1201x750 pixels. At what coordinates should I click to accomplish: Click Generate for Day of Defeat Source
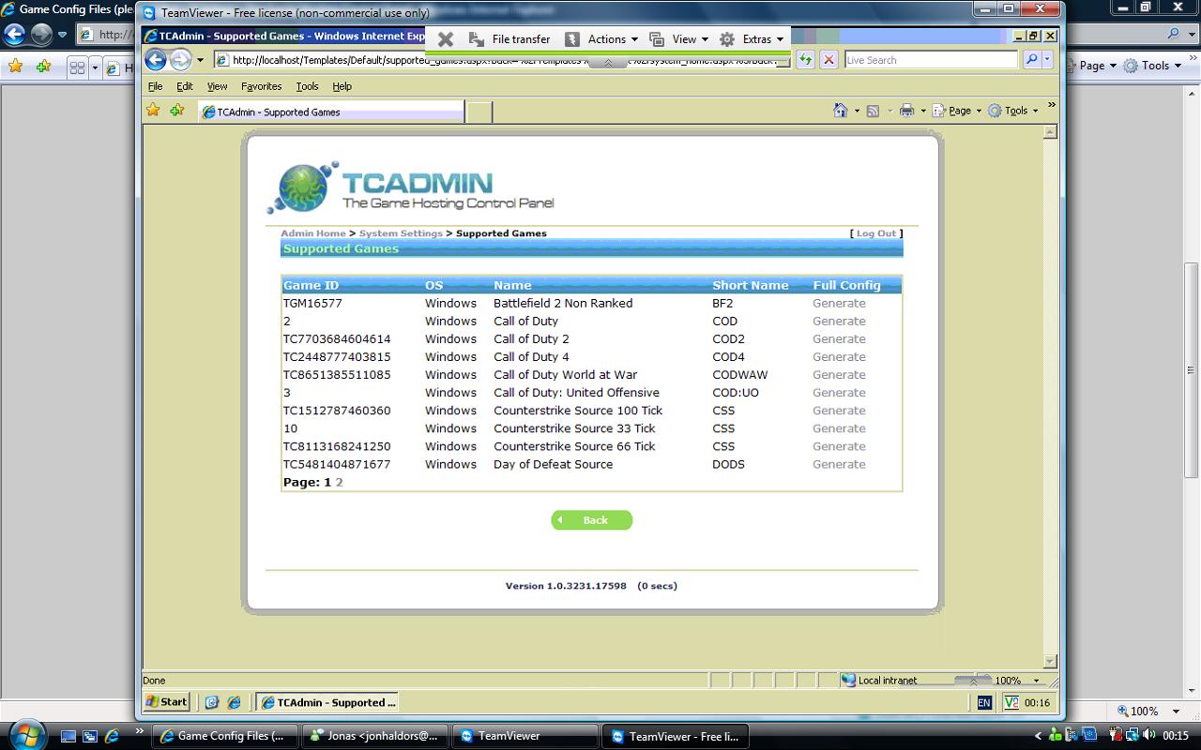(839, 464)
